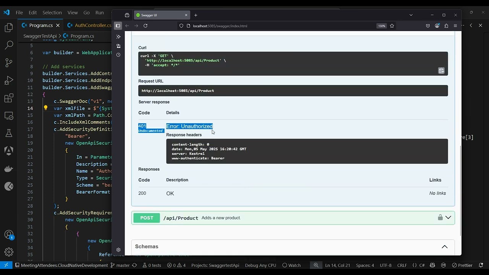The height and width of the screenshot is (275, 489).
Task: Click the authorization lock on POST /api/Product
Action: (x=440, y=217)
